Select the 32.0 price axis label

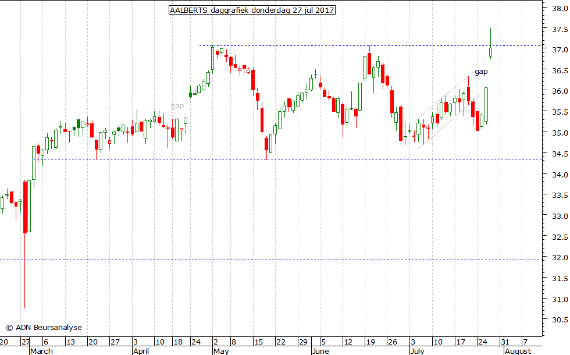(560, 257)
